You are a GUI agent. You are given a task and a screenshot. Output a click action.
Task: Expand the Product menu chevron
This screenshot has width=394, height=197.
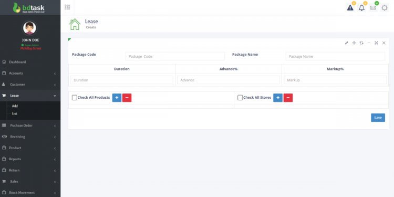(55, 148)
